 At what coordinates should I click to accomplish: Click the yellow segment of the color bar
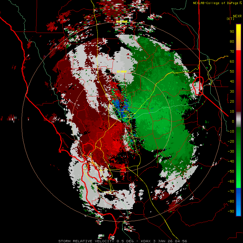[238, 37]
